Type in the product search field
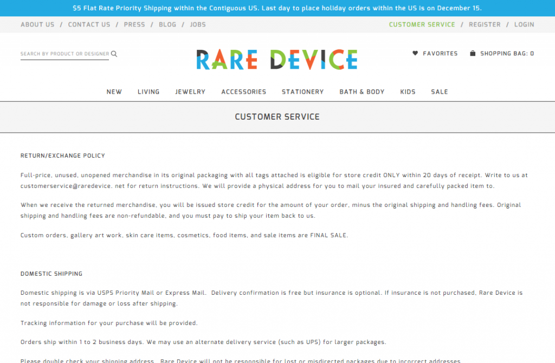Viewport: 555px width, 363px height. pyautogui.click(x=64, y=54)
